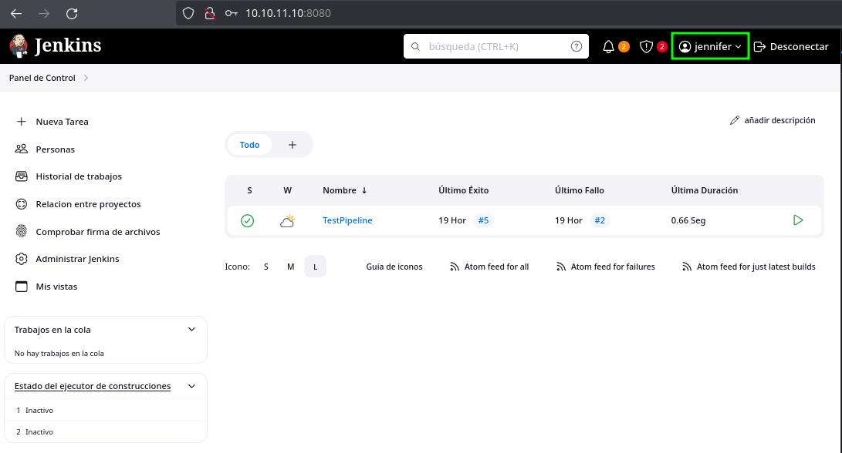Viewport: 842px width, 453px height.
Task: Click executor 1 Inactivo row
Action: tap(106, 410)
